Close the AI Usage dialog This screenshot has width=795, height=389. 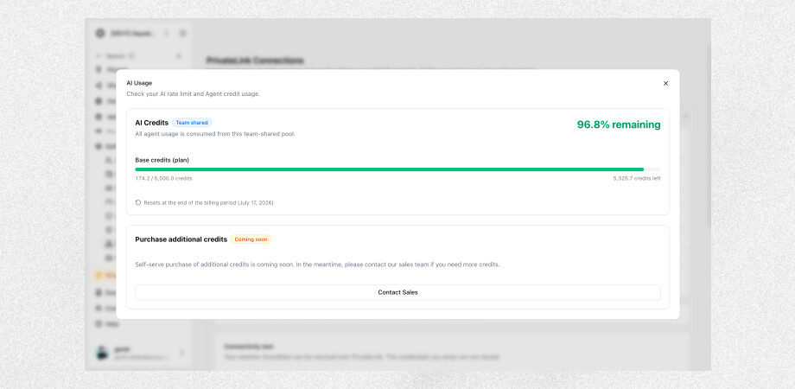click(x=665, y=83)
